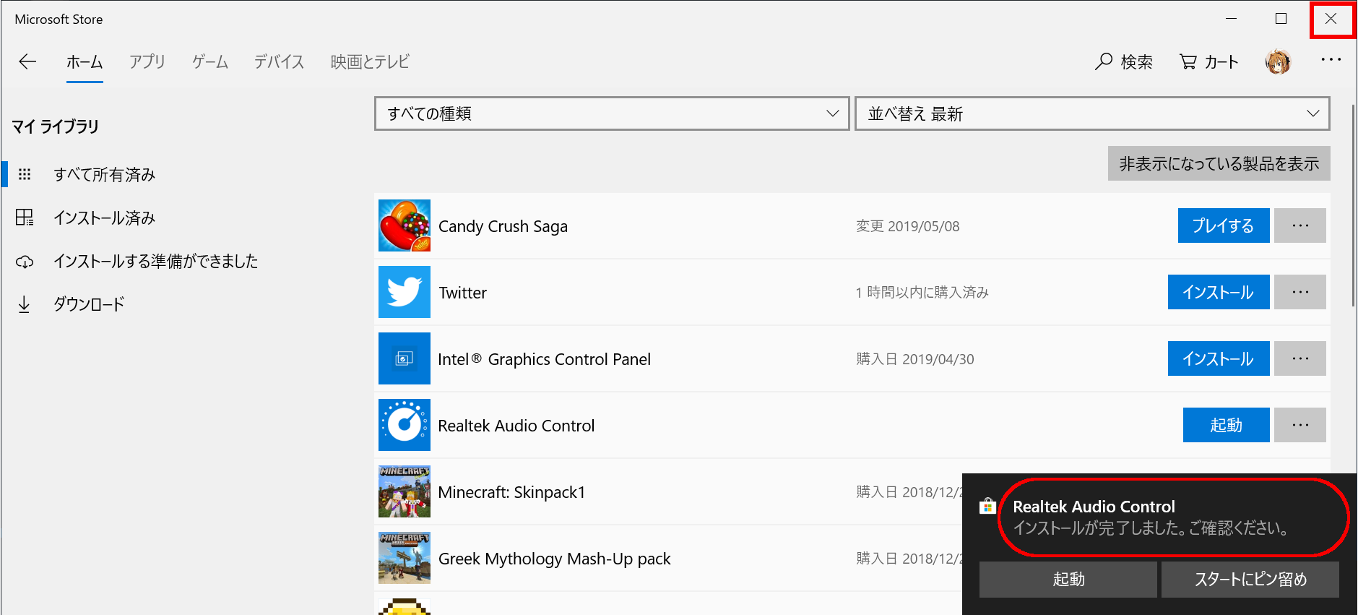Image resolution: width=1358 pixels, height=615 pixels.
Task: Go back with the arrow icon
Action: click(x=27, y=61)
